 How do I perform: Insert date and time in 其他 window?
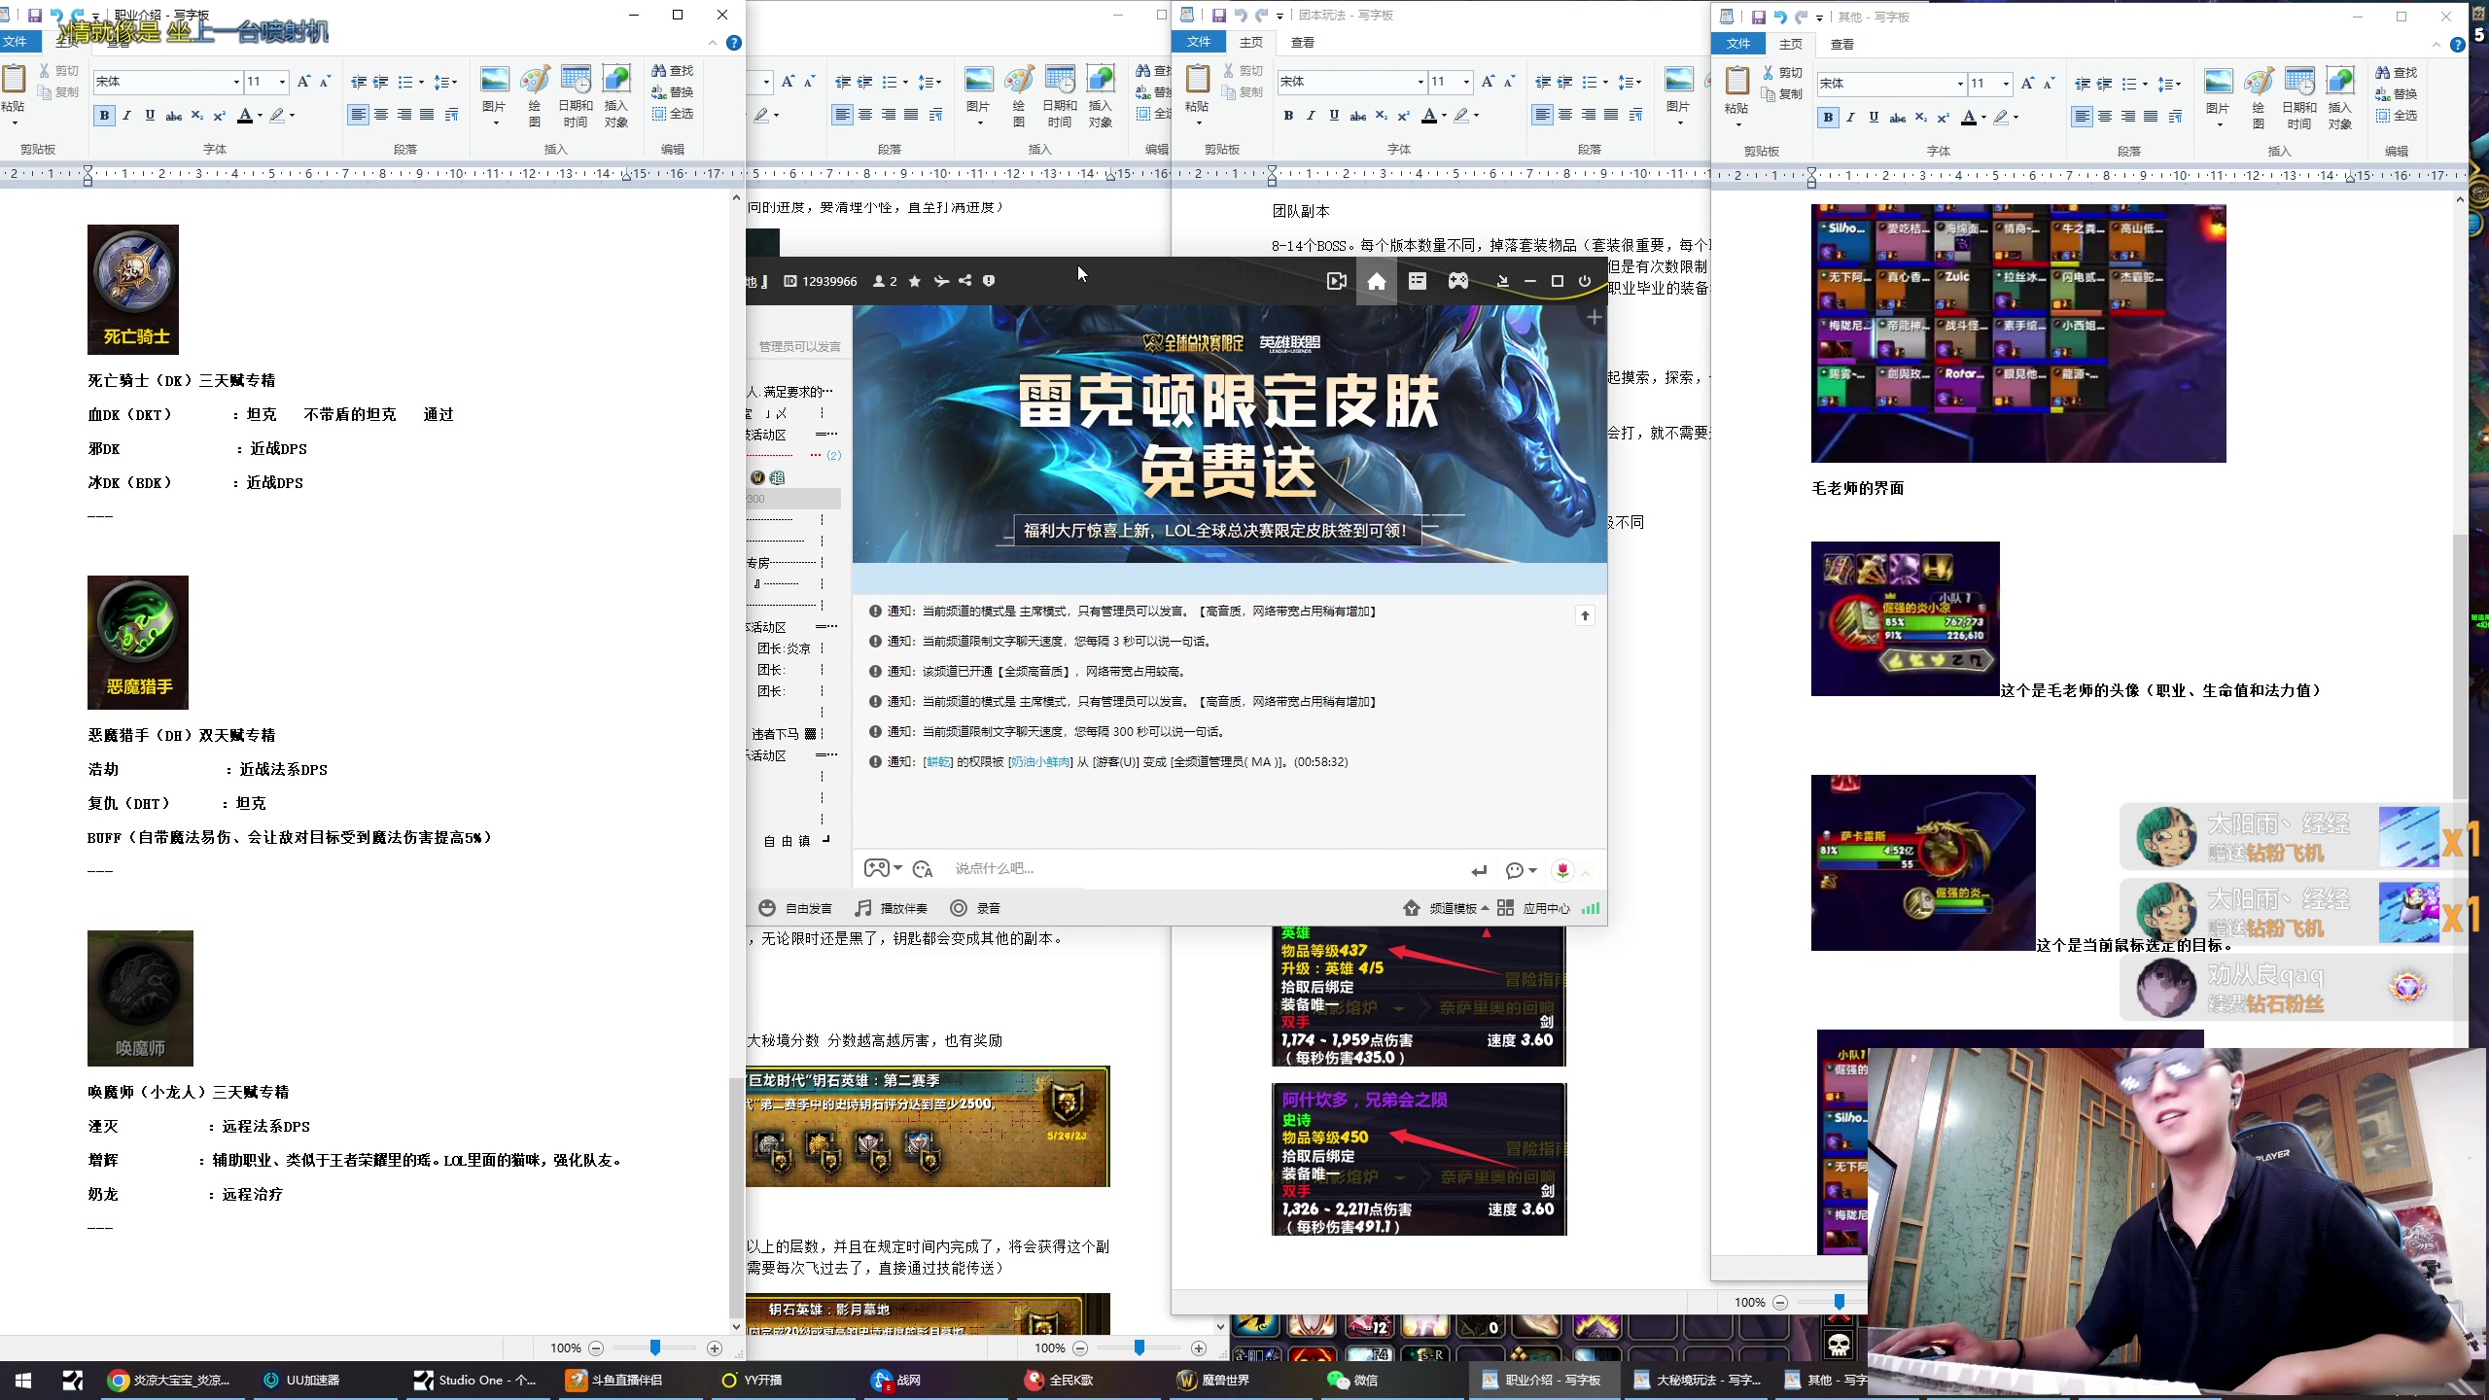[x=2299, y=97]
